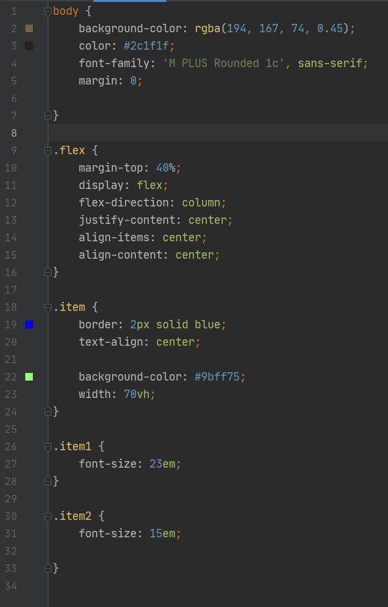Click the 'M PLUS Rounded 1c' font string
The height and width of the screenshot is (607, 388).
pyautogui.click(x=224, y=63)
